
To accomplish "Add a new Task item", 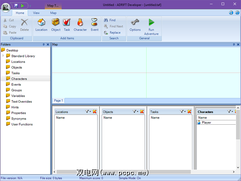I will pos(67,25).
